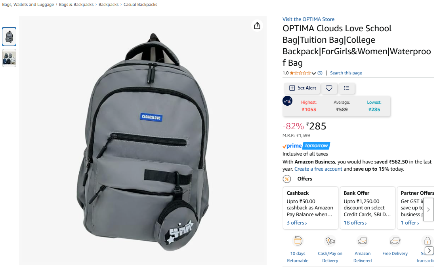The image size is (441, 270).
Task: Go to the Bags & Backpacks breadcrumb
Action: point(76,4)
